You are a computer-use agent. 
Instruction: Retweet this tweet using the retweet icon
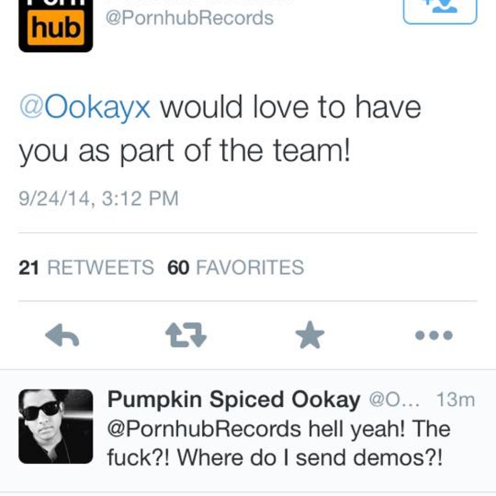pos(186,335)
